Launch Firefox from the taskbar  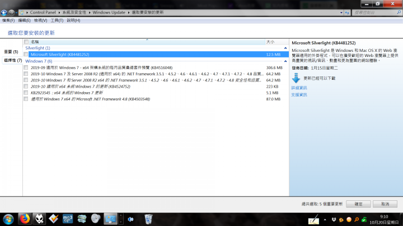[x=25, y=219]
